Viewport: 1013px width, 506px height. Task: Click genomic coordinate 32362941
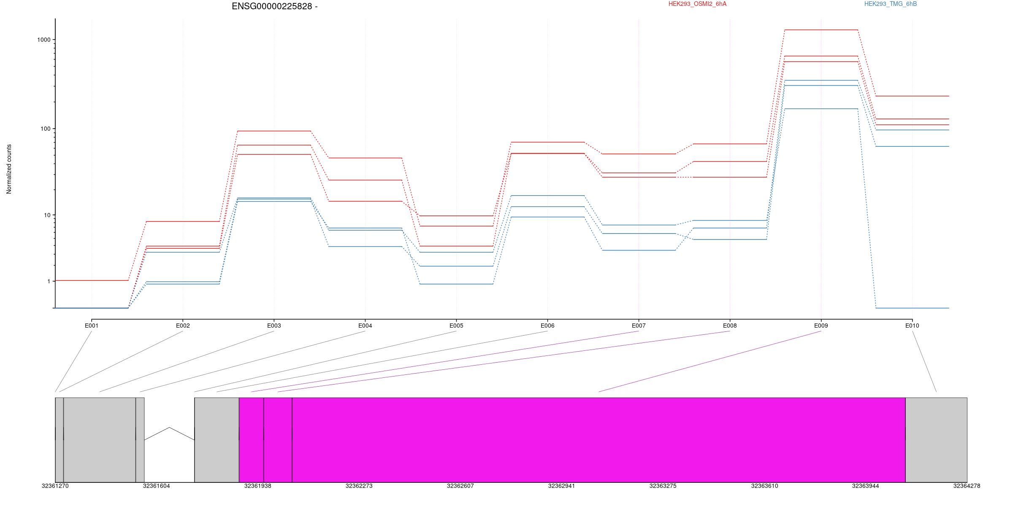(x=561, y=486)
